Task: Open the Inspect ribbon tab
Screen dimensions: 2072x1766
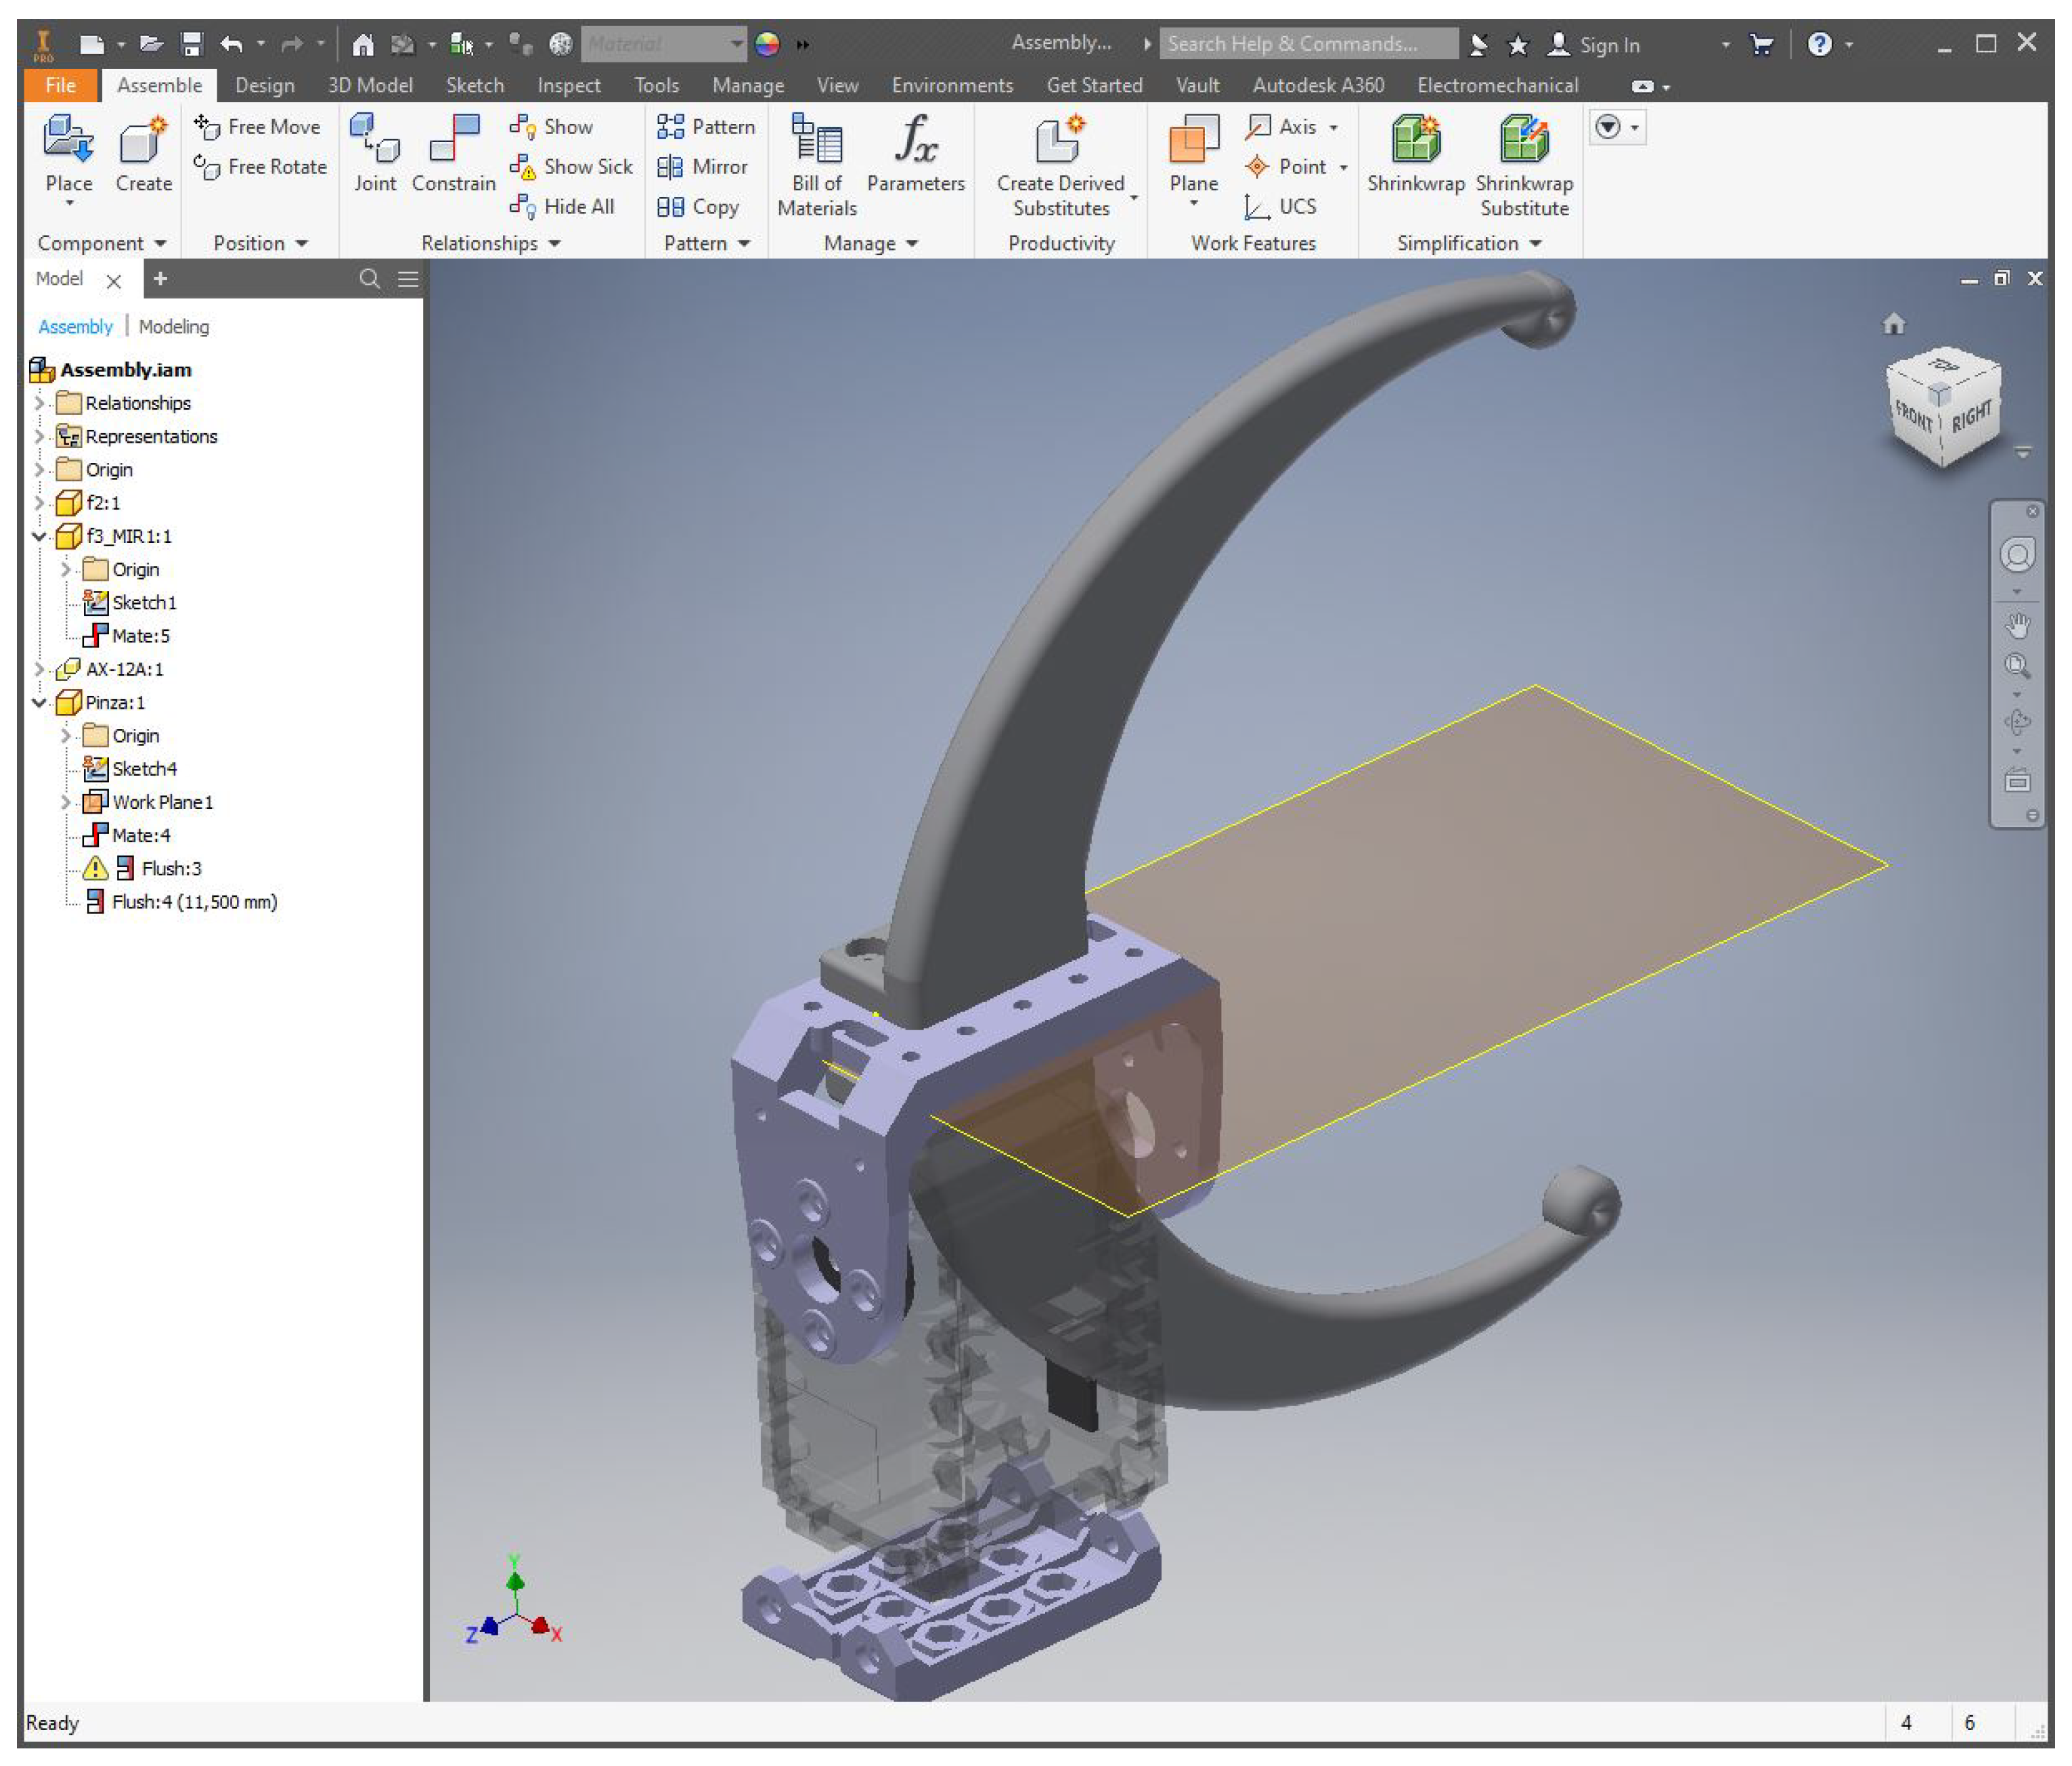Action: tap(568, 86)
